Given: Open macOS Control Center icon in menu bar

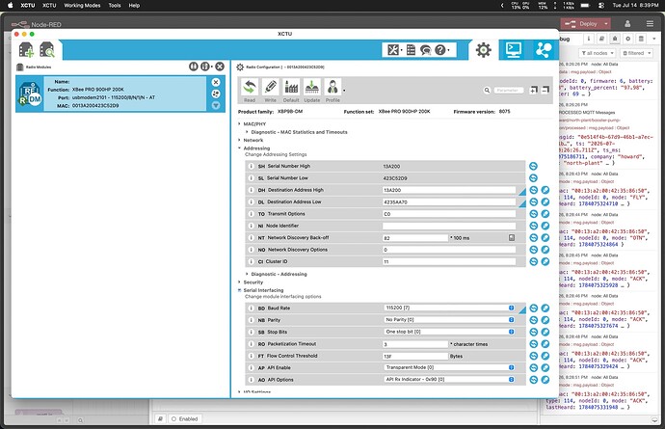Looking at the screenshot, I should [x=601, y=6].
